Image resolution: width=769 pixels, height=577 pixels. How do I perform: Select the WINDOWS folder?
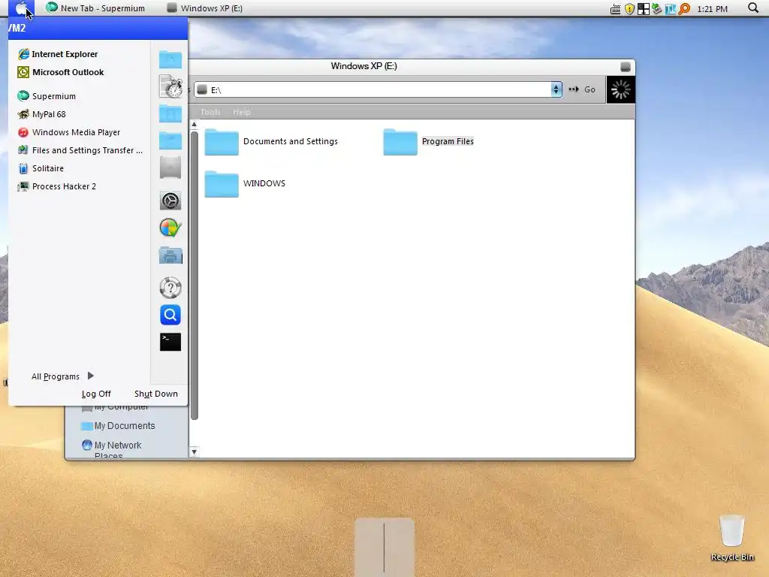[x=245, y=183]
